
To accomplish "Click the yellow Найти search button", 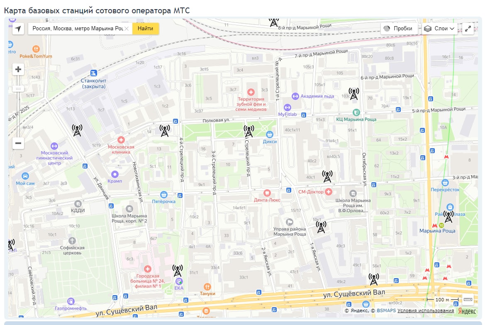I will [145, 29].
